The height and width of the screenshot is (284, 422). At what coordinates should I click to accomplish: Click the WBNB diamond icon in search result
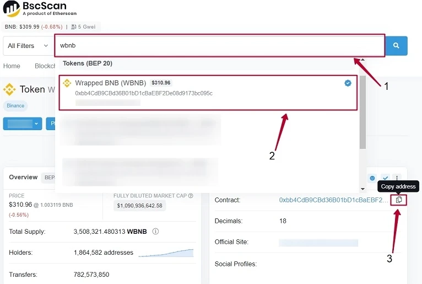[67, 83]
